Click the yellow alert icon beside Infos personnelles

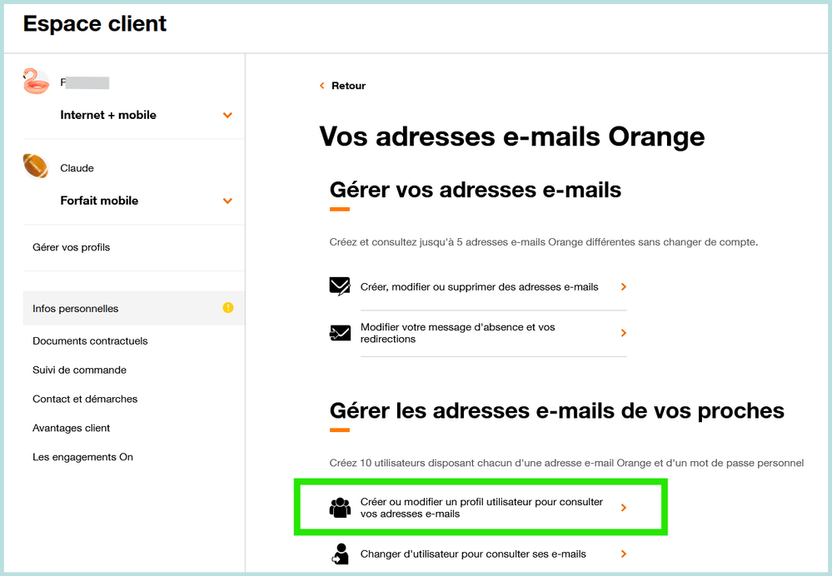point(228,308)
